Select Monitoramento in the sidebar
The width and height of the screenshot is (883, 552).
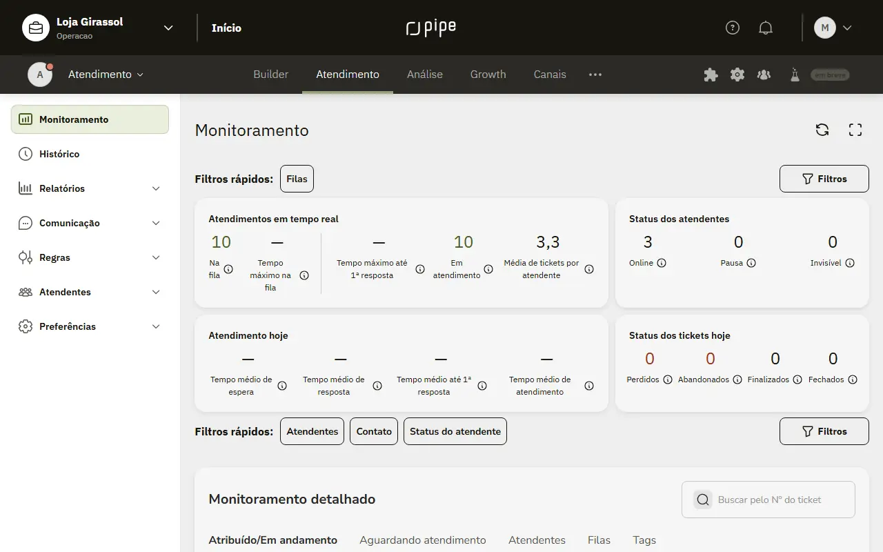tap(90, 119)
